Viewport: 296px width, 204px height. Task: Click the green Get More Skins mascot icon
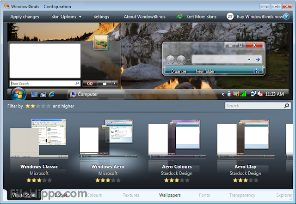tap(180, 17)
